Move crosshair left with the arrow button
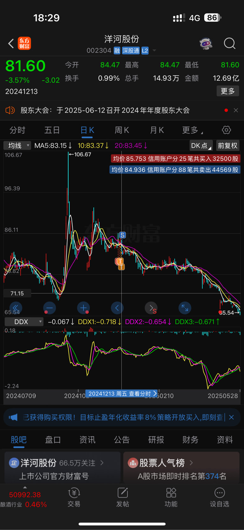The height and width of the screenshot is (530, 244). (x=117, y=308)
